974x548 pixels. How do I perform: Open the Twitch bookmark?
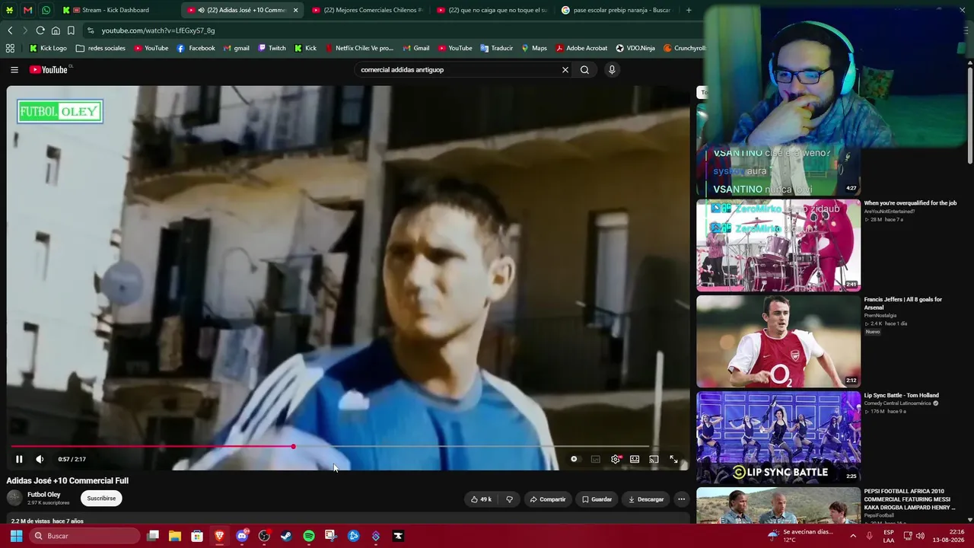[x=272, y=48]
